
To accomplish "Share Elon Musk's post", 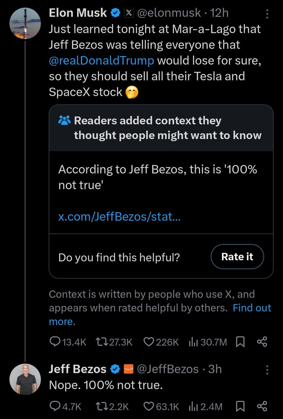I will [262, 342].
